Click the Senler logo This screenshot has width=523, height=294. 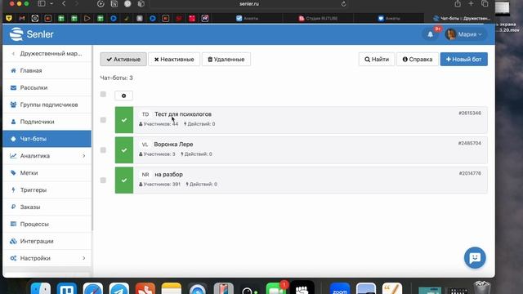31,34
